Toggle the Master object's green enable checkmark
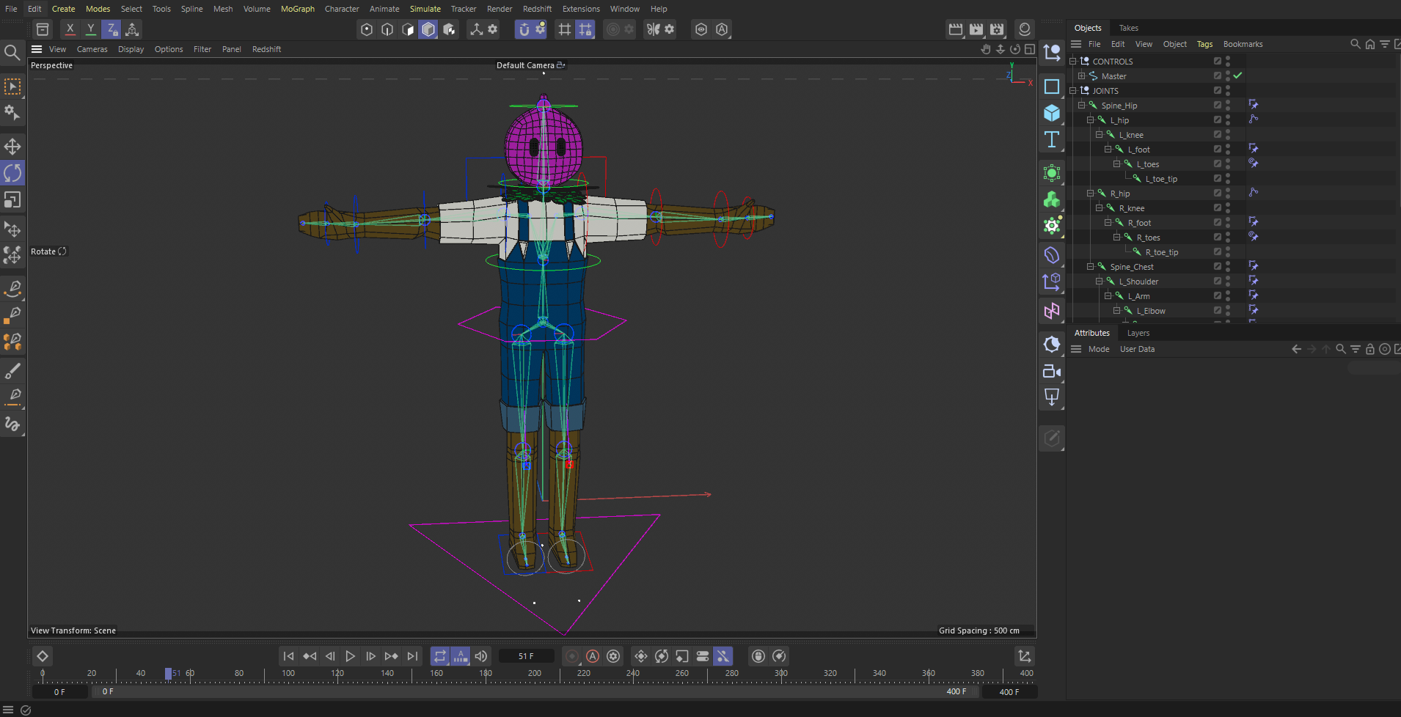This screenshot has height=717, width=1401. point(1238,76)
